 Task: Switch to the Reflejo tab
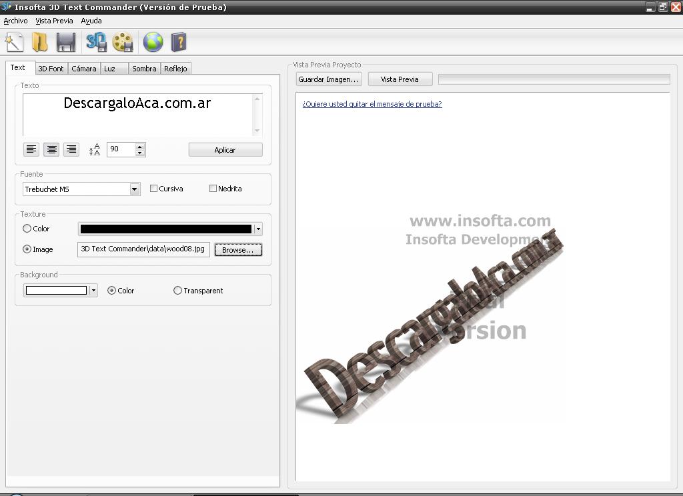[x=175, y=69]
